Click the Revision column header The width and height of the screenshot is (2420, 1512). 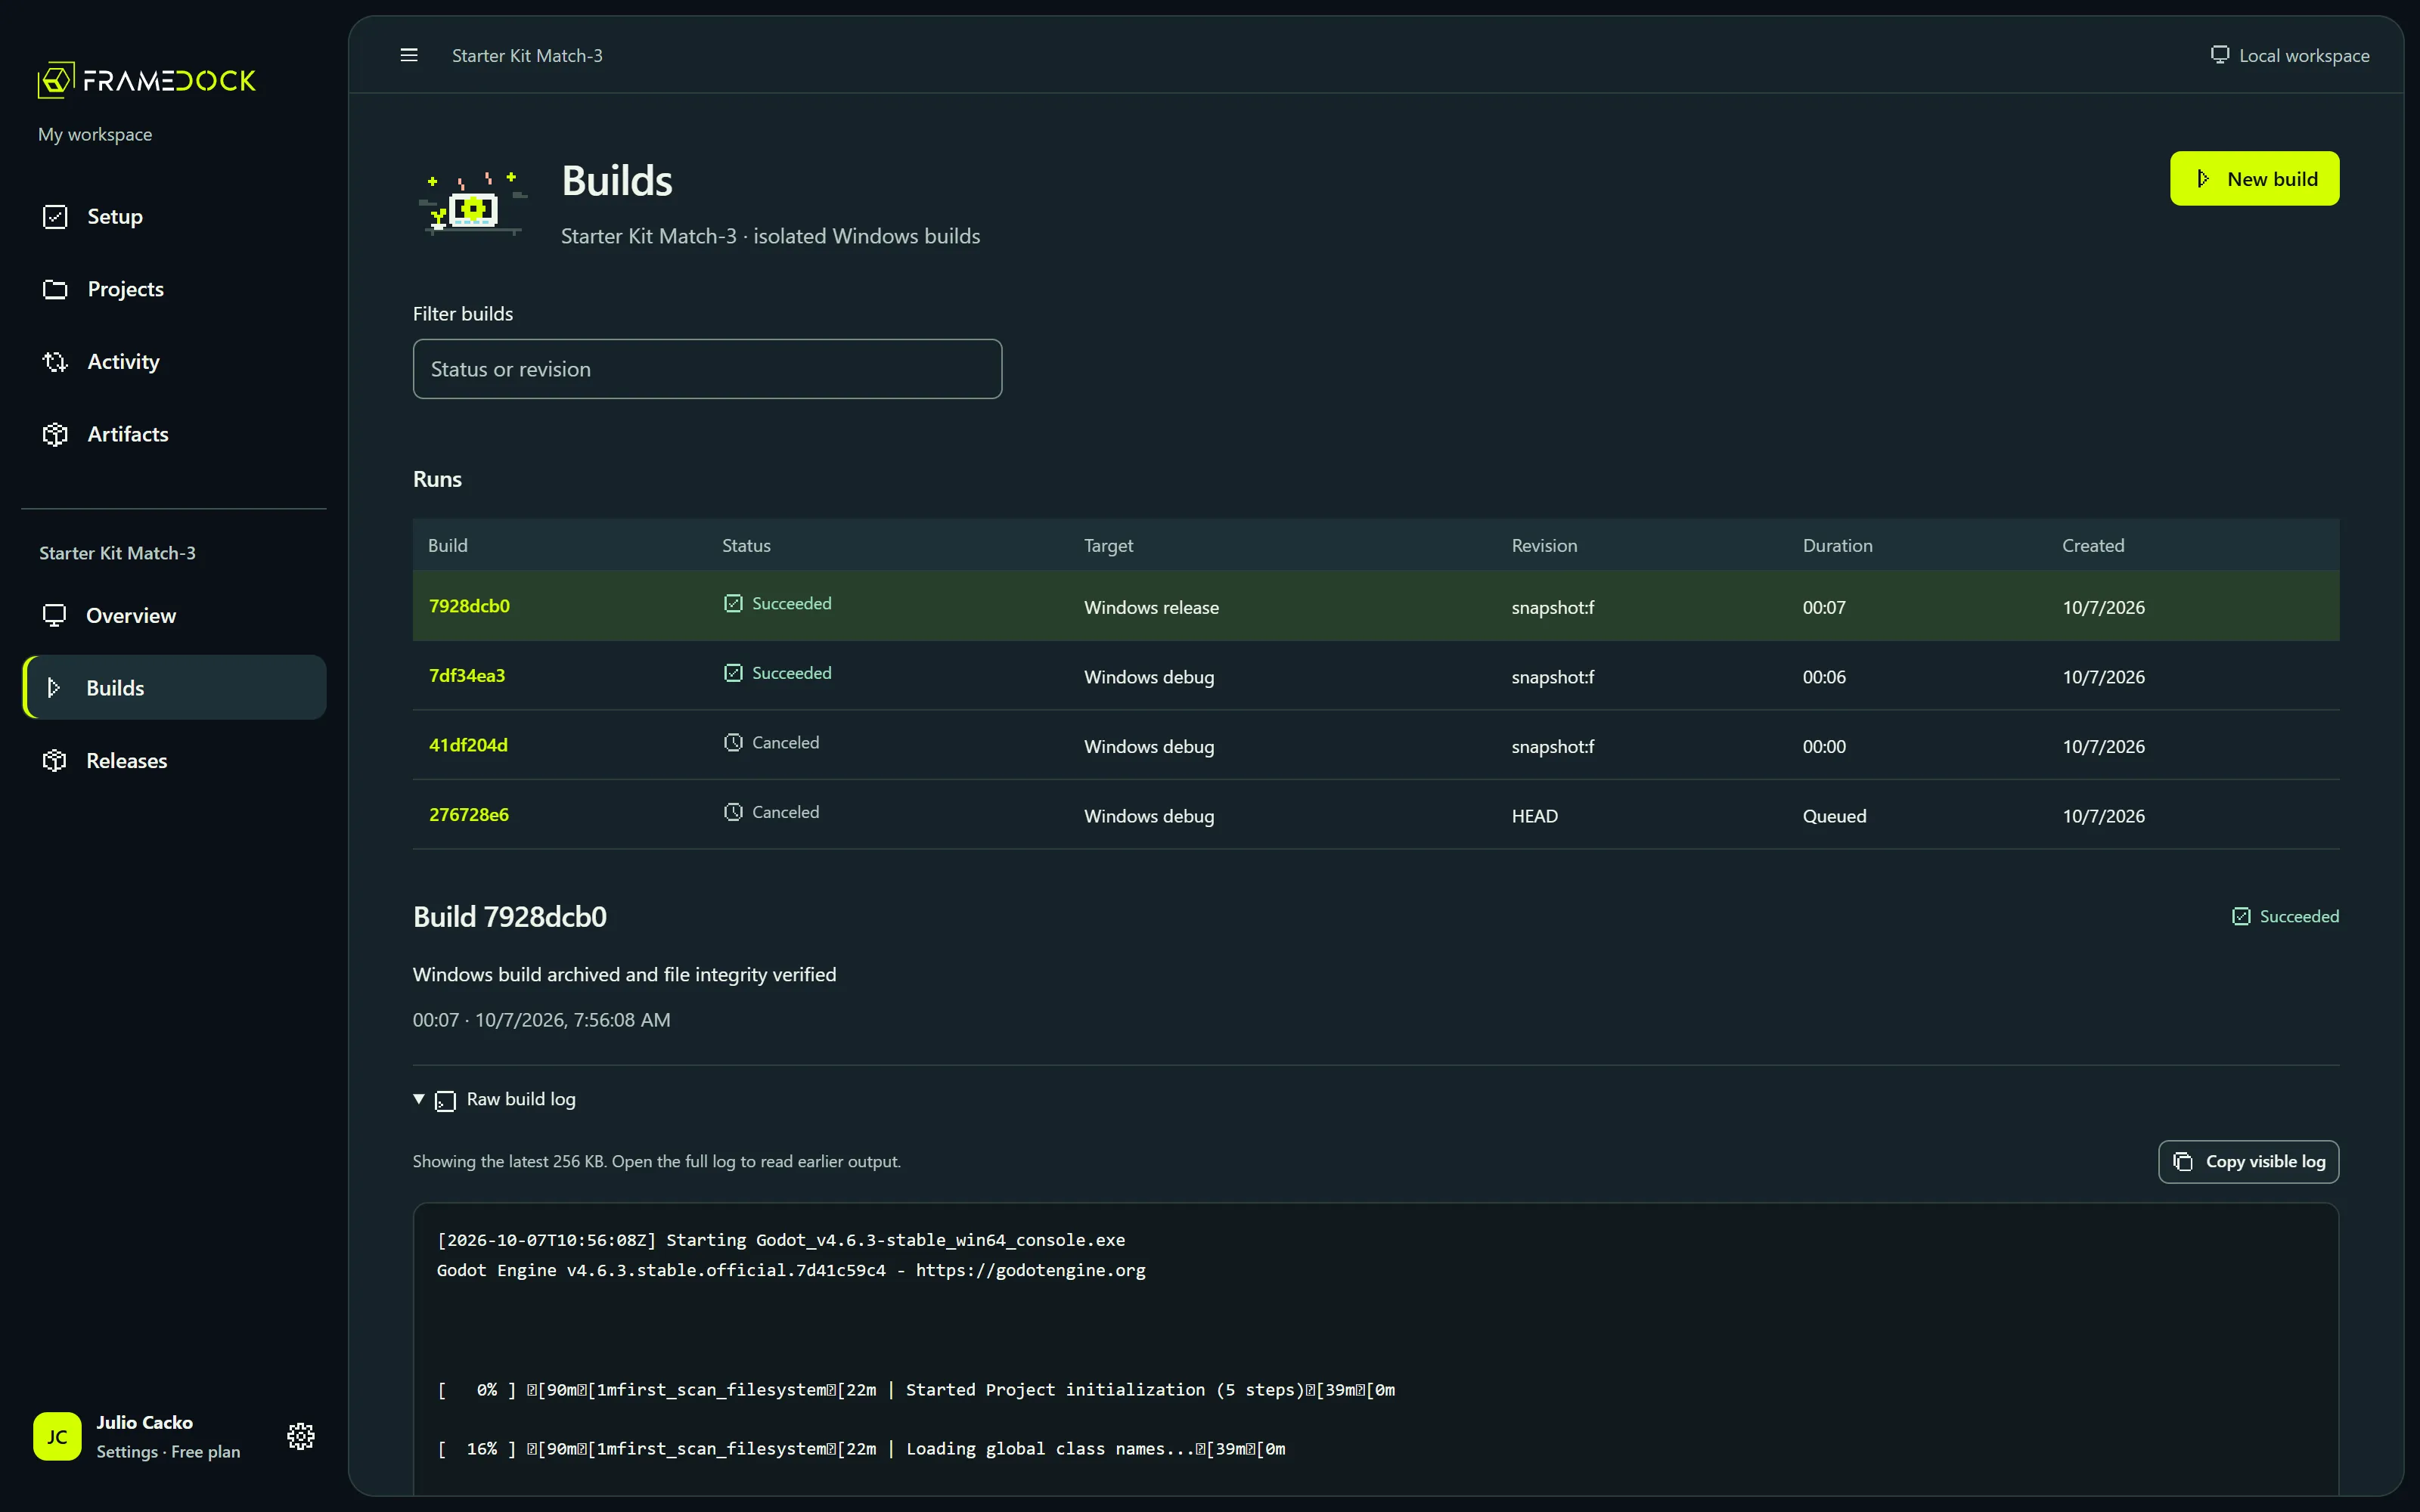1544,545
